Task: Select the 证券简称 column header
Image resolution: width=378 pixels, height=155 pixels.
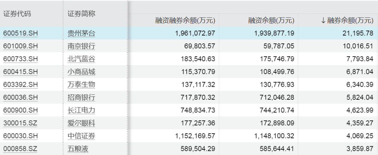Action: pyautogui.click(x=81, y=14)
